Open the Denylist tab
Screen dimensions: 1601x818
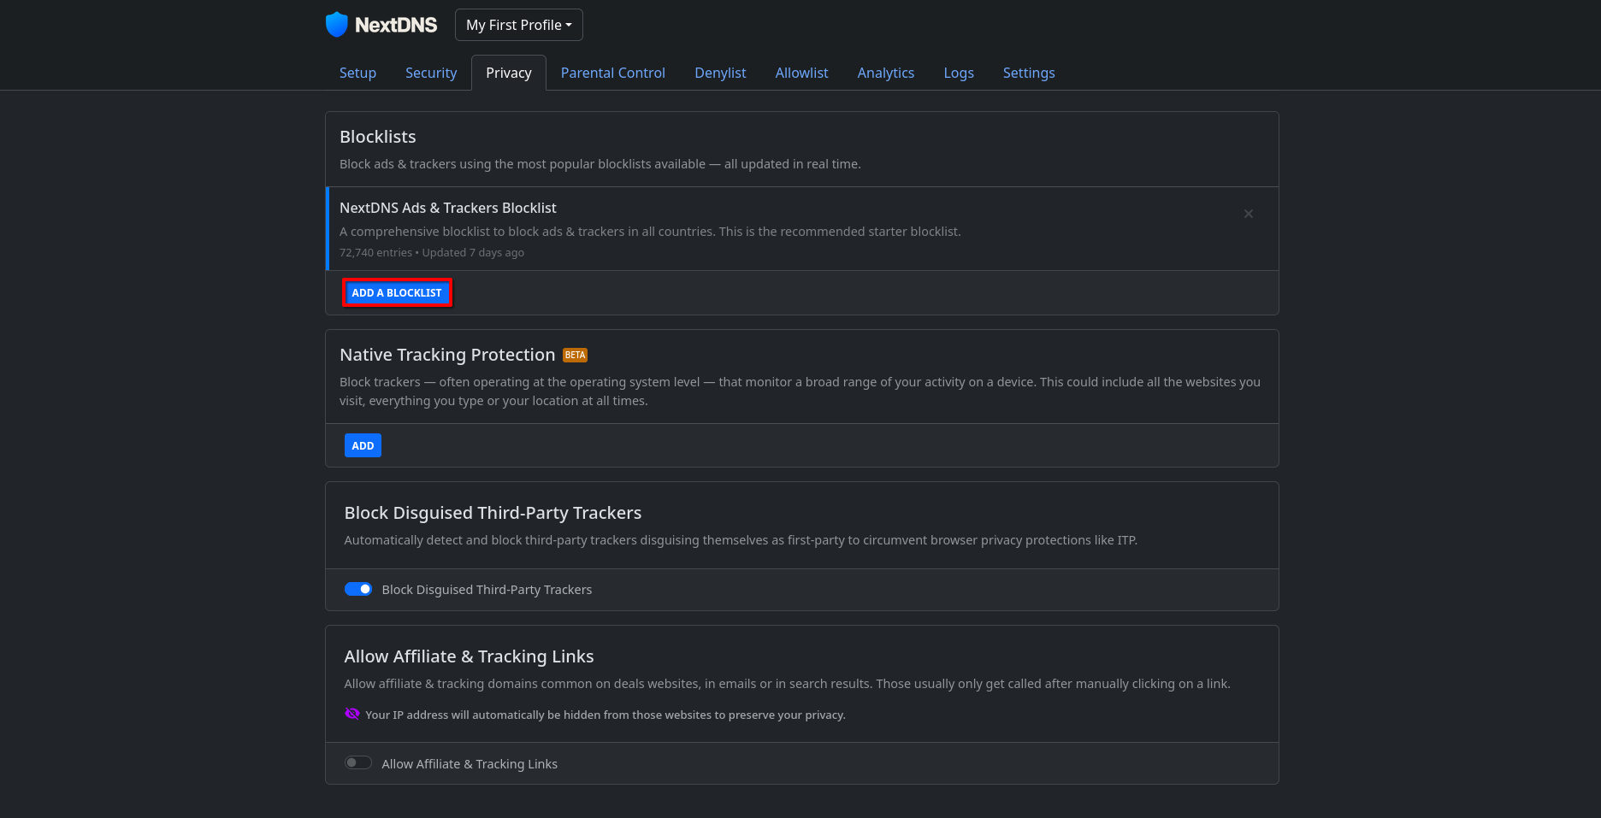tap(720, 73)
